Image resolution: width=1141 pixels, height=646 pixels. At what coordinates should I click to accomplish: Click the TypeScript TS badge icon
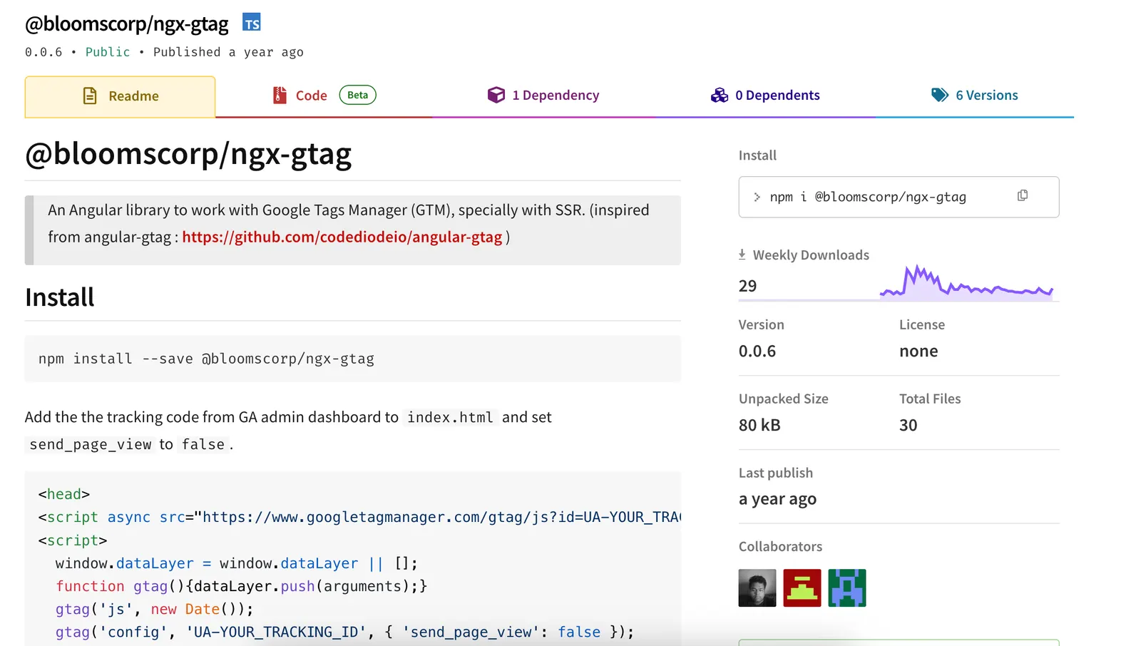251,22
